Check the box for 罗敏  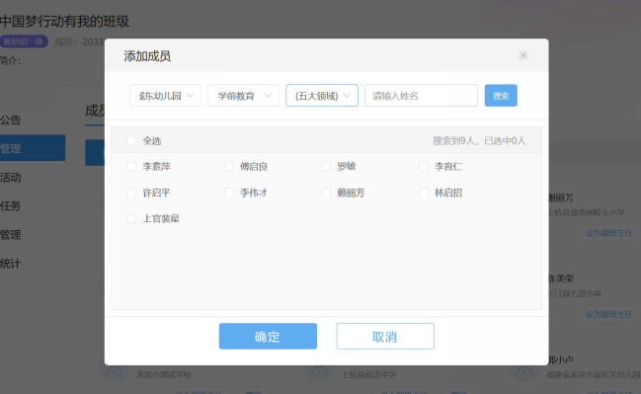[x=326, y=166]
